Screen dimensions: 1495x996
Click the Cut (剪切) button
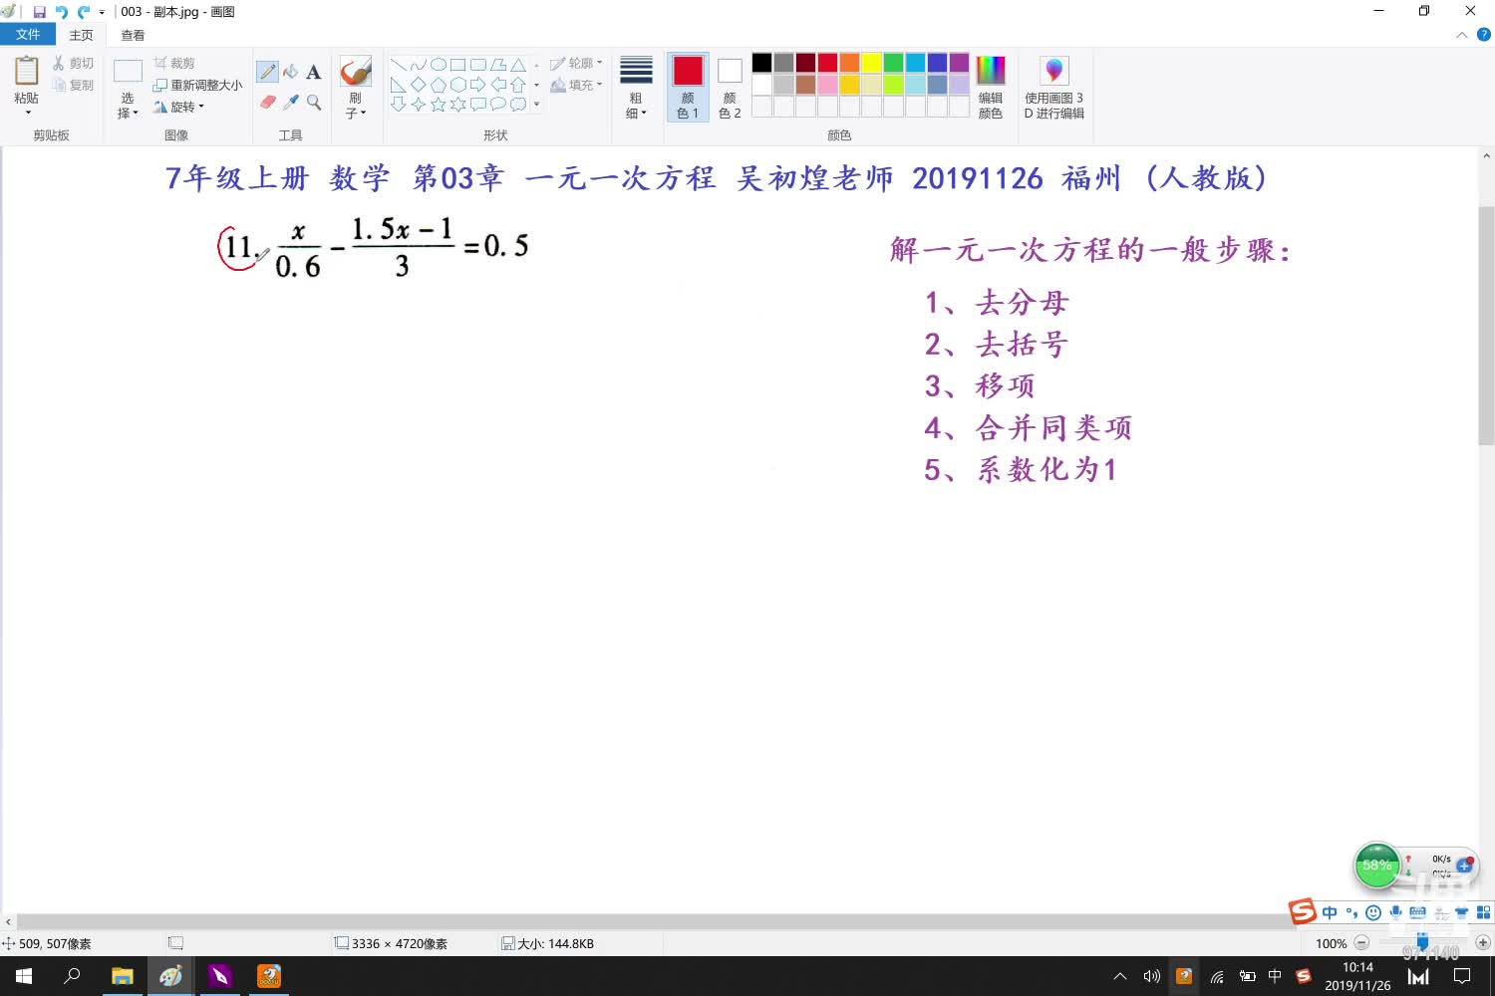click(x=73, y=63)
